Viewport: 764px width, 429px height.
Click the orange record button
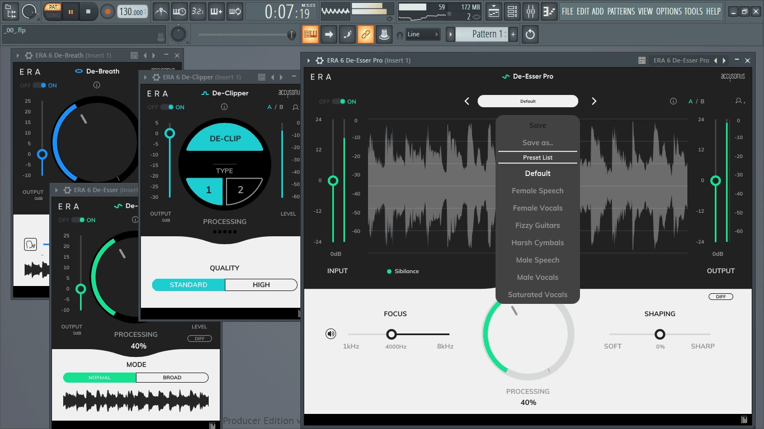click(108, 11)
